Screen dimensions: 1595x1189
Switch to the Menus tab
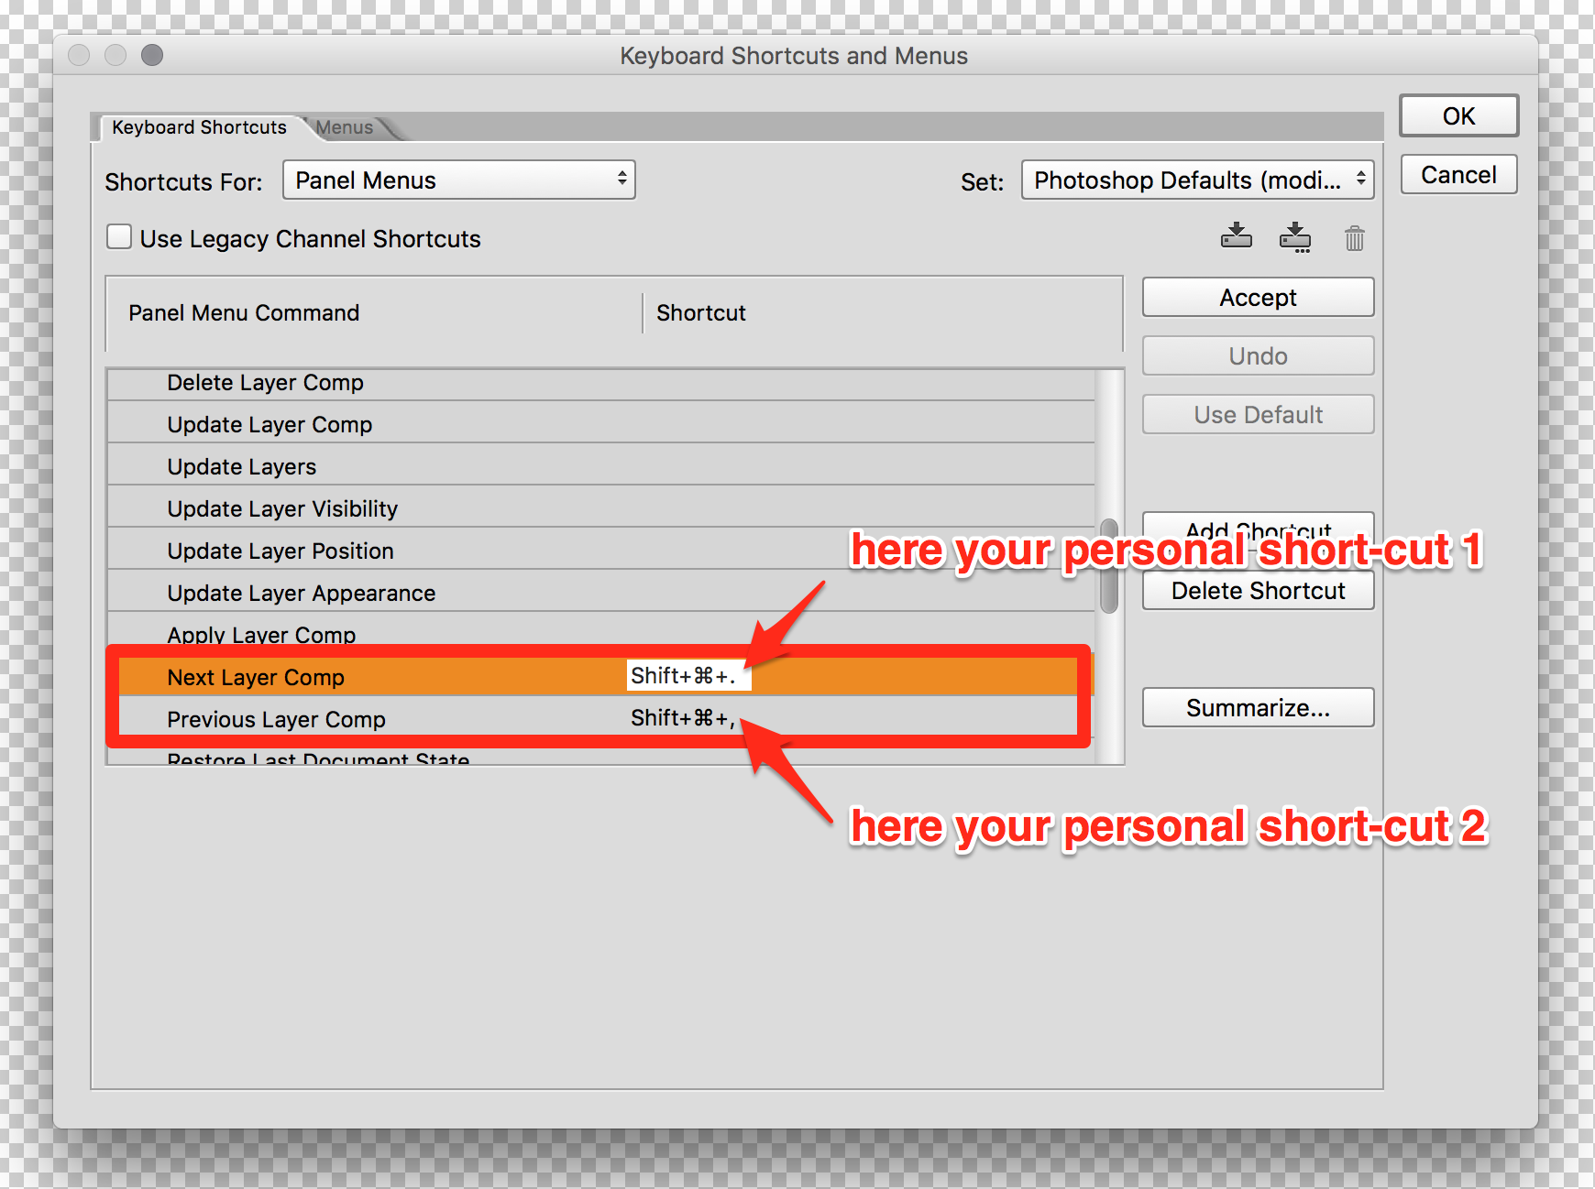tap(345, 127)
